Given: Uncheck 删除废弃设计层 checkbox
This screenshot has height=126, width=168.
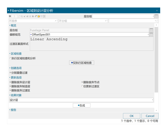Looking at the screenshot, I should (10, 82).
